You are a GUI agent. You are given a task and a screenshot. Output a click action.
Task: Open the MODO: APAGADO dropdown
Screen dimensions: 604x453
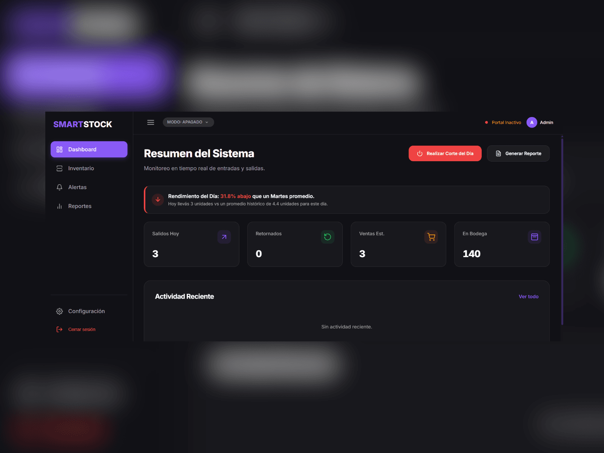click(188, 122)
